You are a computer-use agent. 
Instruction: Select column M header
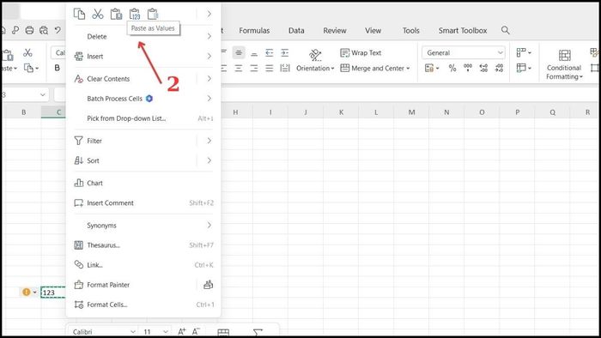(411, 112)
